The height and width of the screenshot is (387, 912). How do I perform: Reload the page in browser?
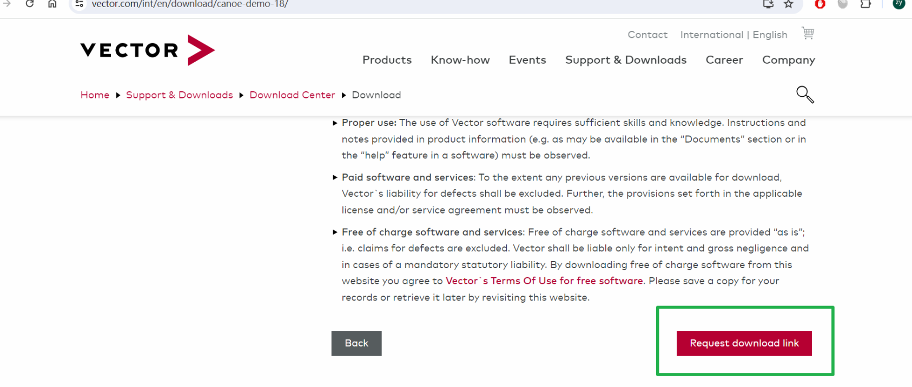coord(30,4)
